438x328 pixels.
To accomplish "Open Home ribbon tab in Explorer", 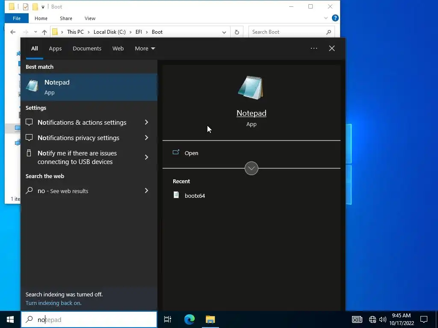I will click(x=41, y=18).
